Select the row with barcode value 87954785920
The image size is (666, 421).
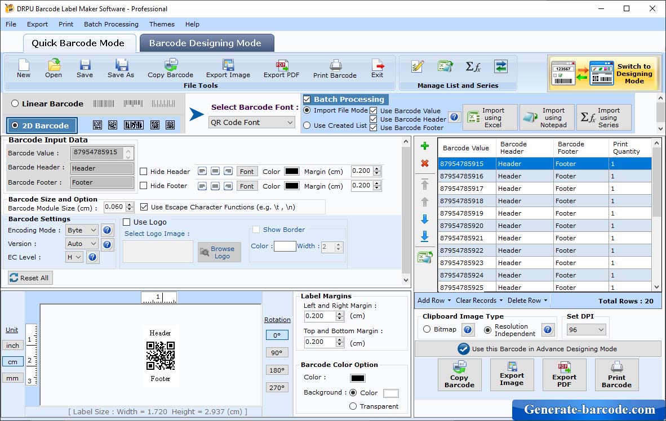pos(545,226)
